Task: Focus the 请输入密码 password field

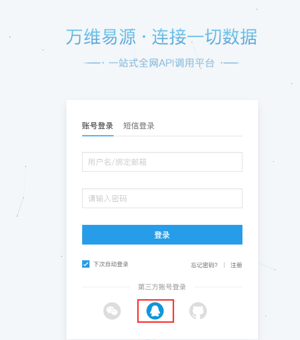Action: click(x=162, y=198)
